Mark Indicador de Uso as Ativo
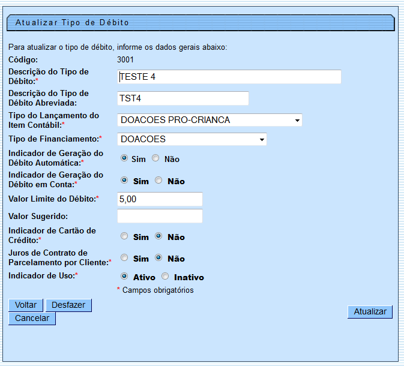 tap(124, 277)
